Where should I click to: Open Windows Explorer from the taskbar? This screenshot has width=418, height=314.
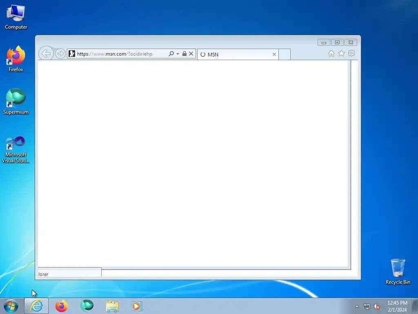tap(112, 306)
